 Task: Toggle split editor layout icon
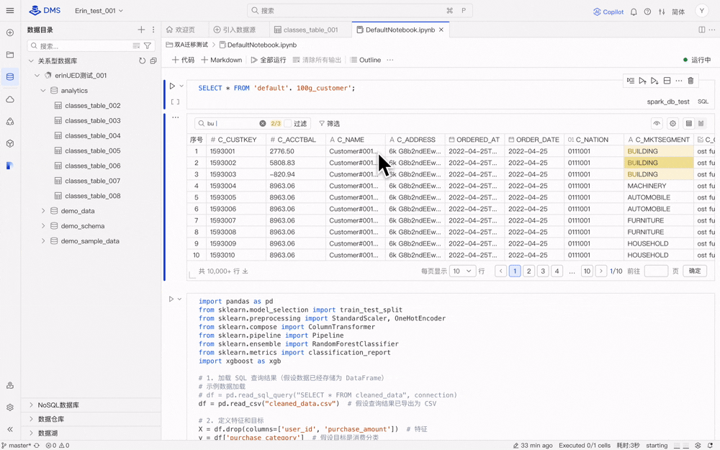point(701,30)
